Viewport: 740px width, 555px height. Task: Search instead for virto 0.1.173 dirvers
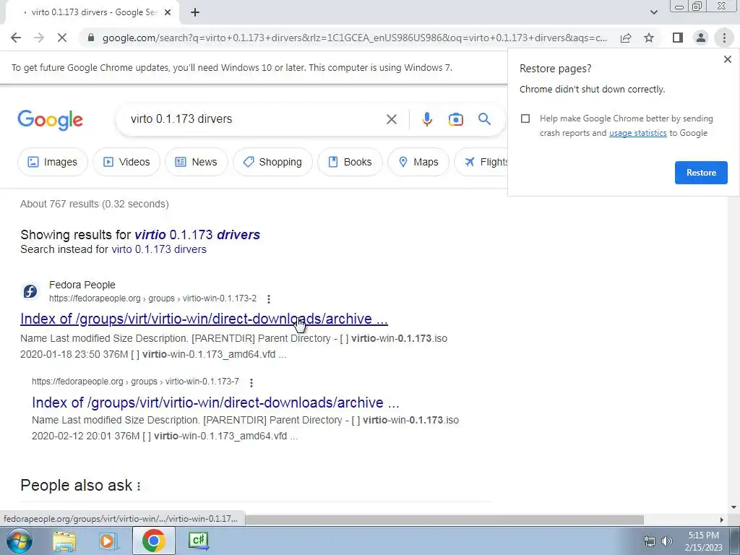159,249
